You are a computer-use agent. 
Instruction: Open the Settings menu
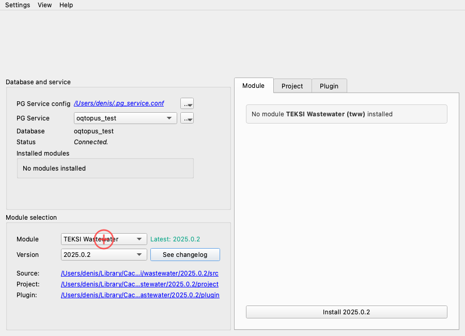[x=18, y=5]
